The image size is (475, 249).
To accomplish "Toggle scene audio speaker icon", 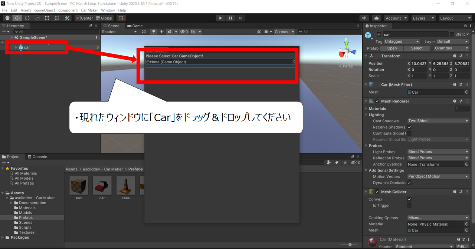I will coord(161,32).
